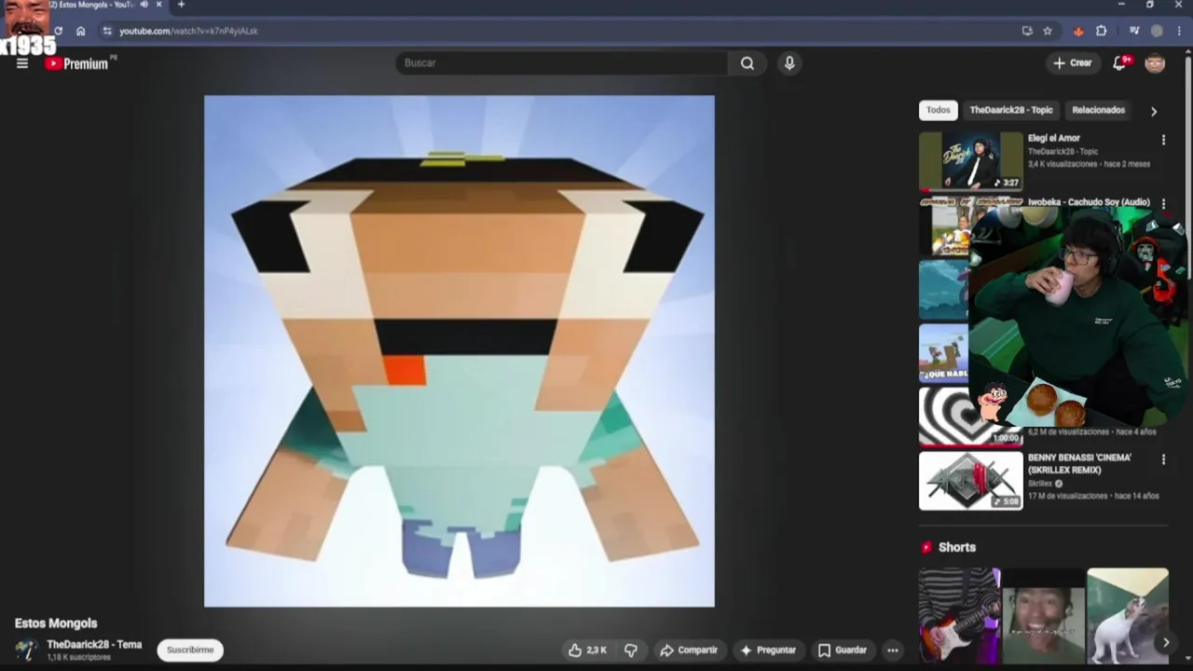This screenshot has height=671, width=1193.
Task: Open the white dog Shorts thumbnail
Action: (1127, 615)
